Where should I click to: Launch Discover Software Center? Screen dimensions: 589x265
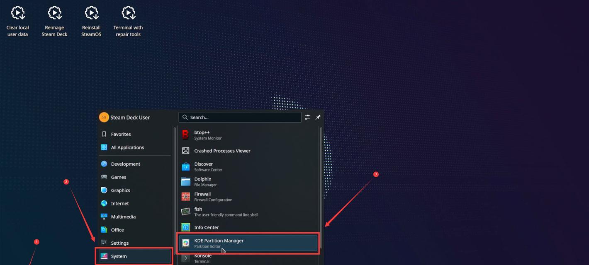pyautogui.click(x=248, y=166)
